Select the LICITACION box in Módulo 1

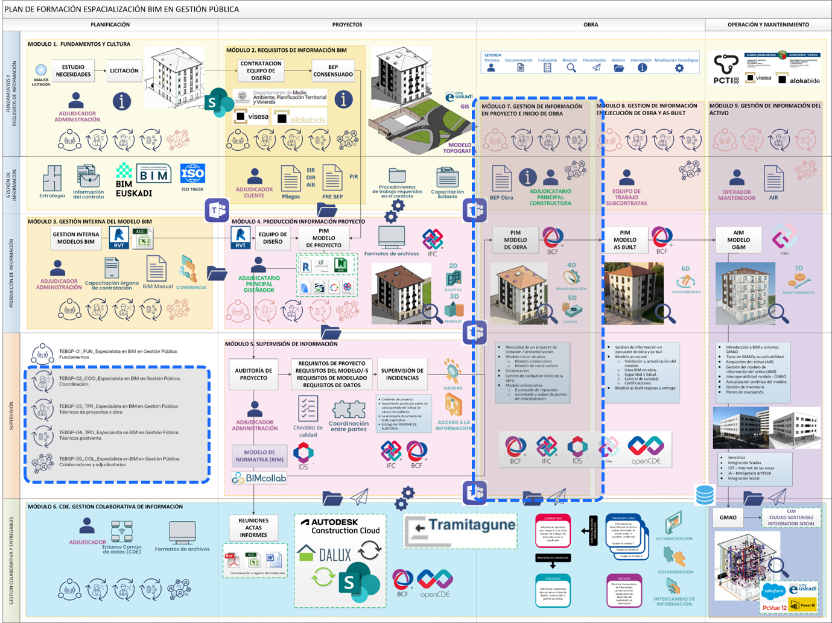(x=124, y=71)
